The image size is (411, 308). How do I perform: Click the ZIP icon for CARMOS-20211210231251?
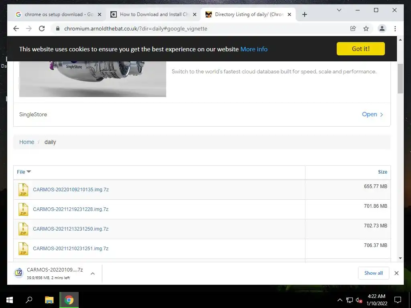point(23,249)
